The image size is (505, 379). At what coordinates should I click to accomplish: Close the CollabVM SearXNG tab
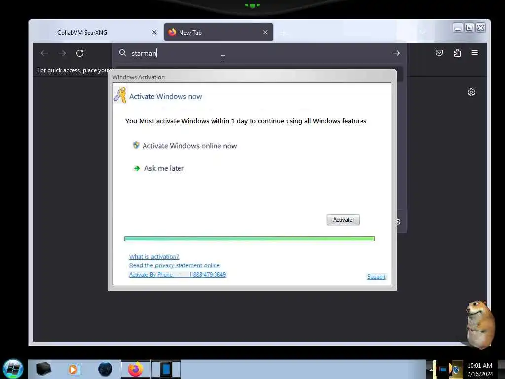[x=154, y=32]
